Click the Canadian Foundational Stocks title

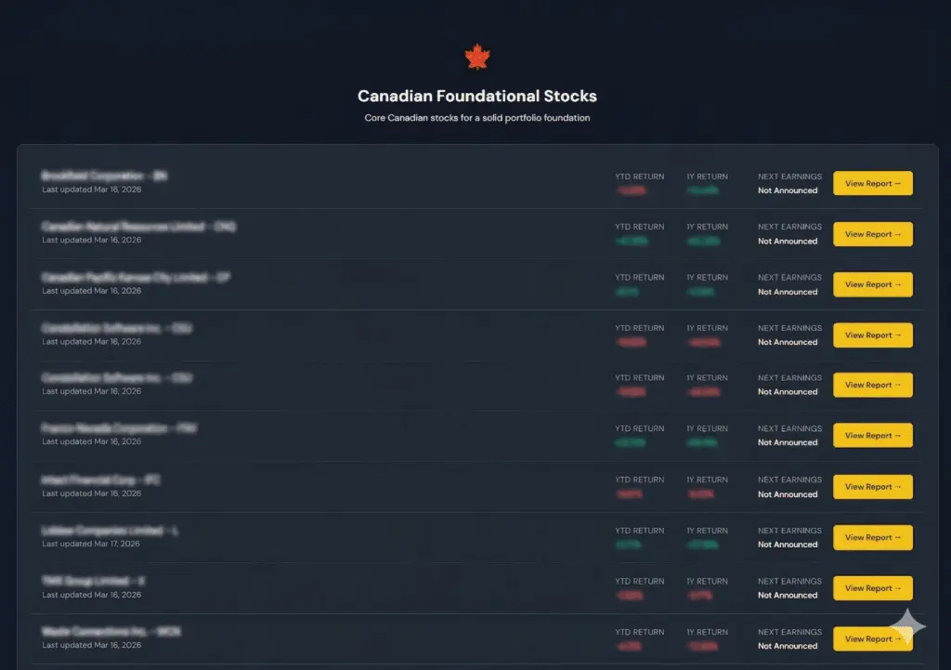point(476,95)
